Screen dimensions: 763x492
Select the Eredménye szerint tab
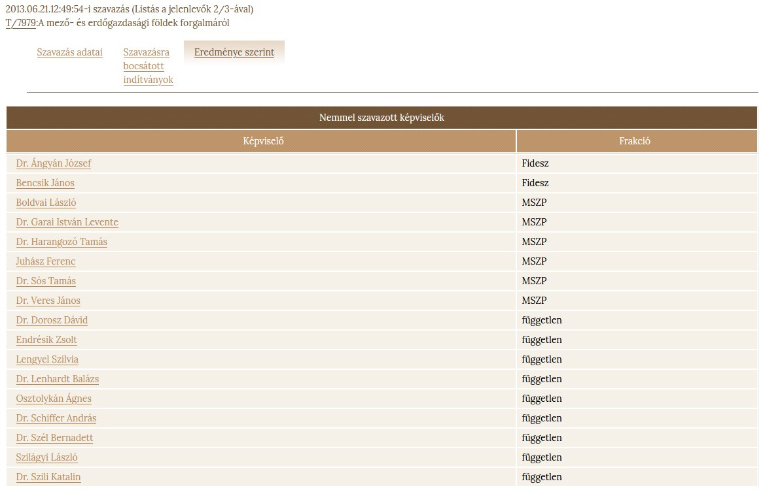pos(234,52)
